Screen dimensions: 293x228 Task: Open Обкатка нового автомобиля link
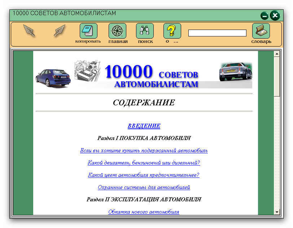pos(144,212)
